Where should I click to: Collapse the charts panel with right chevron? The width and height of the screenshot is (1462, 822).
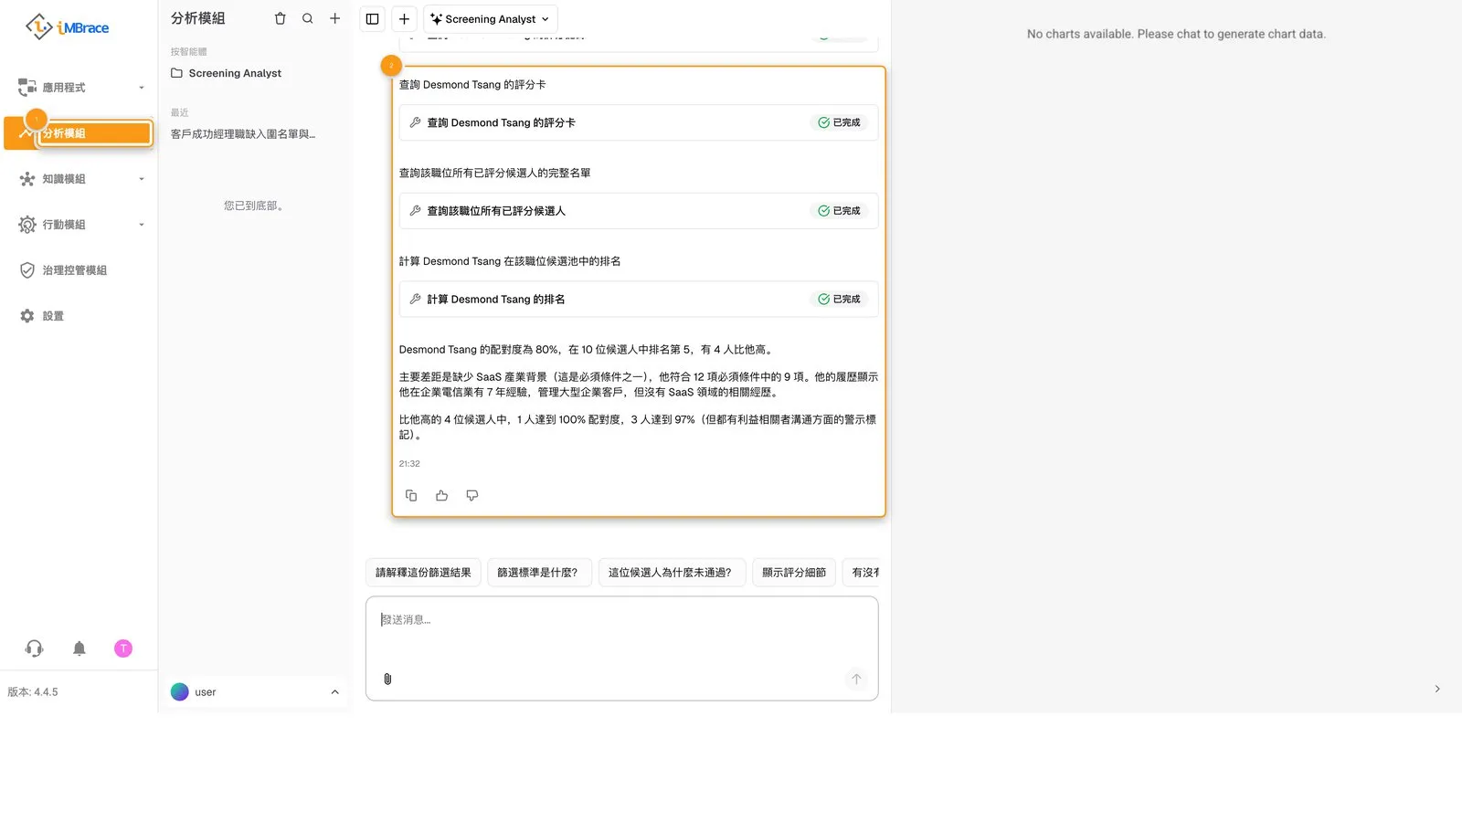[x=1437, y=689]
